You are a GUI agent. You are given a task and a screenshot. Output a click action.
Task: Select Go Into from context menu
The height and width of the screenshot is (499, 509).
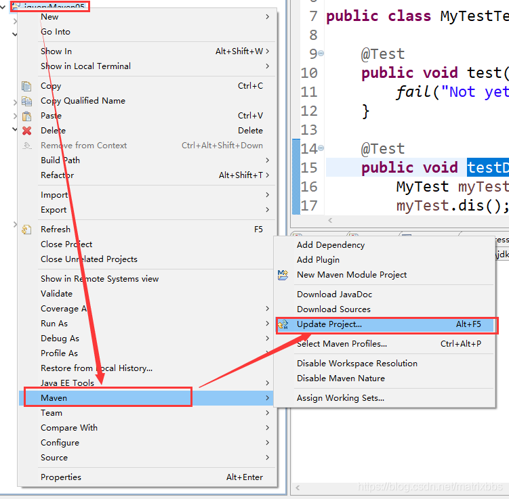(x=147, y=32)
